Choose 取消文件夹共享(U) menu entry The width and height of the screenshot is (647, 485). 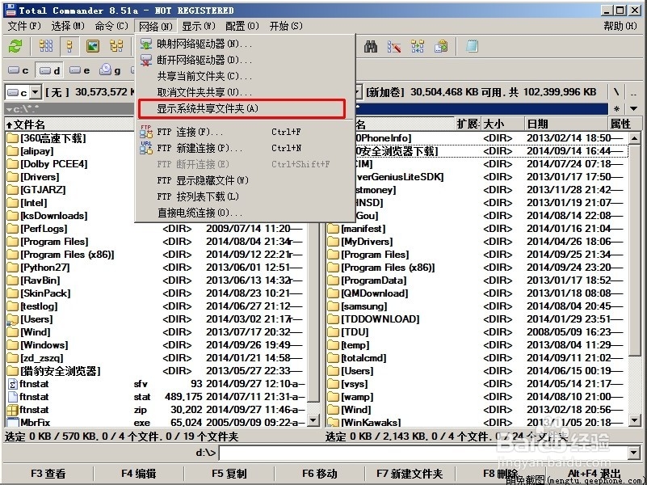point(245,92)
